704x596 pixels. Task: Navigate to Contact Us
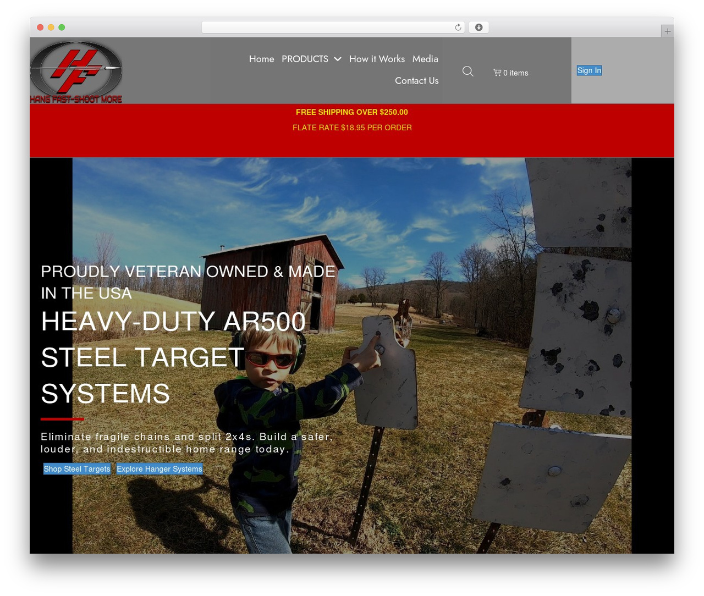tap(416, 81)
